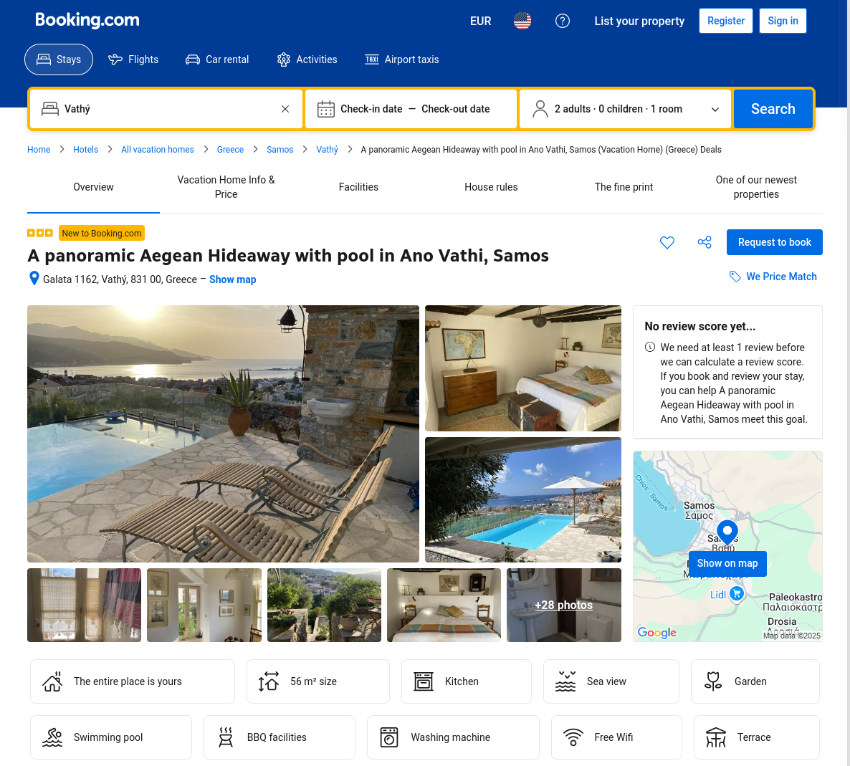
Task: Open the Flights section
Action: point(133,59)
